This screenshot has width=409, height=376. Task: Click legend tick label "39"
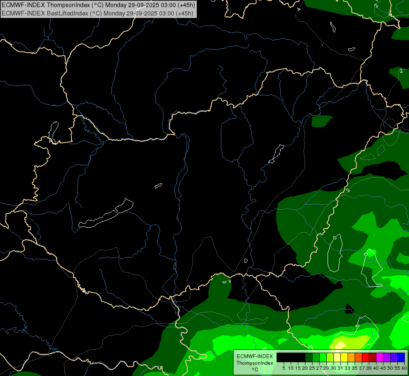coord(369,368)
